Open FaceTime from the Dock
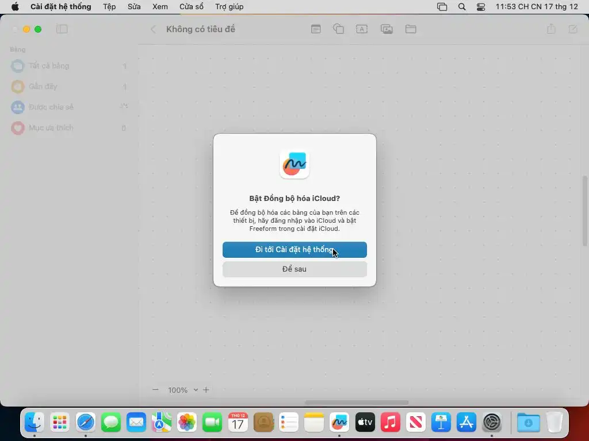 click(212, 422)
